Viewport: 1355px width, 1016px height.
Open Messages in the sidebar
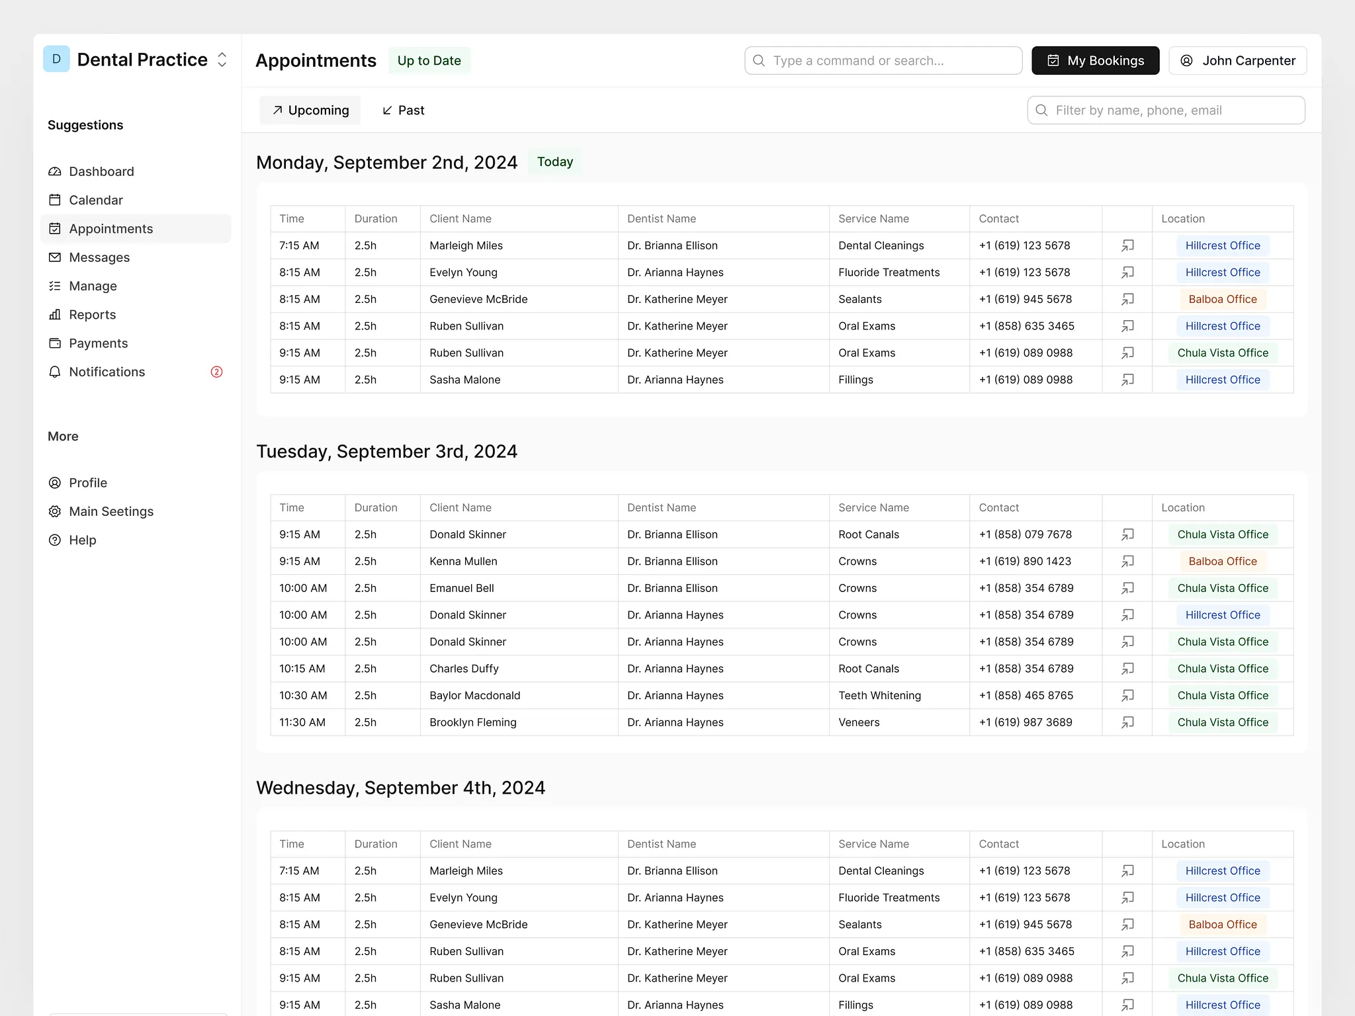click(x=99, y=257)
